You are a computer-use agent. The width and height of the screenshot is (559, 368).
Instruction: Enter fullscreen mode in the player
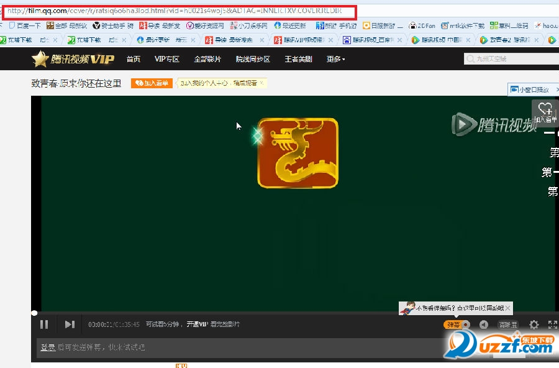pyautogui.click(x=553, y=324)
